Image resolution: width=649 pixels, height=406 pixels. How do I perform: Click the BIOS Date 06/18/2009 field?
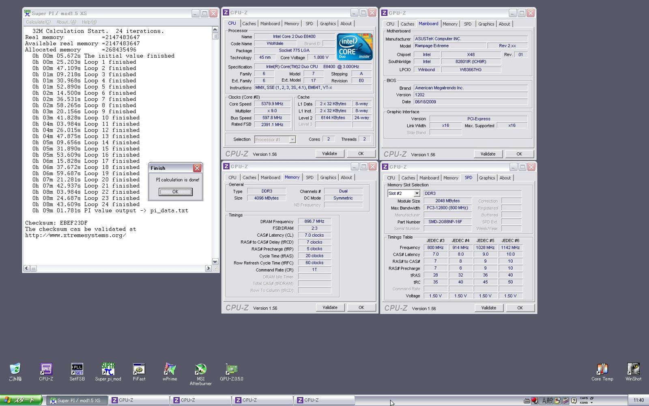(471, 102)
